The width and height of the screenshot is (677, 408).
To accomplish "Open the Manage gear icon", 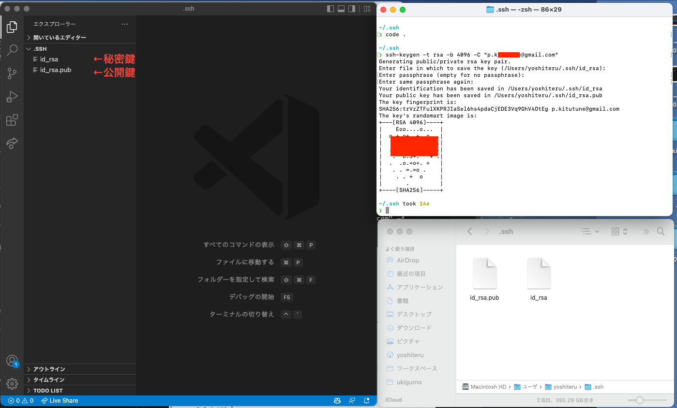I will (x=12, y=383).
